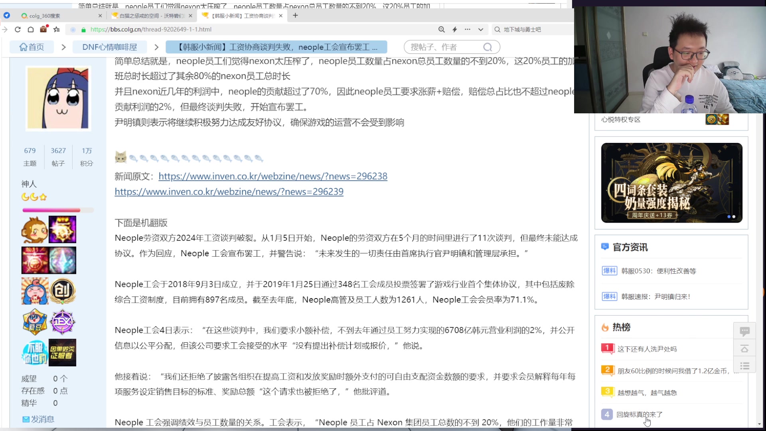View the poster's 1万 积分

(87, 156)
